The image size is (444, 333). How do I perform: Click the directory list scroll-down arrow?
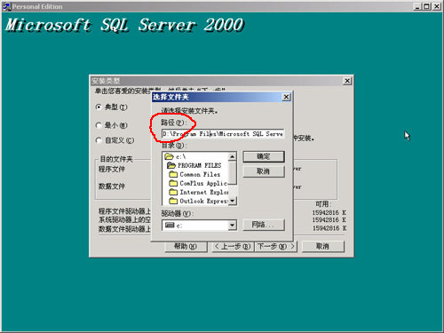click(233, 201)
